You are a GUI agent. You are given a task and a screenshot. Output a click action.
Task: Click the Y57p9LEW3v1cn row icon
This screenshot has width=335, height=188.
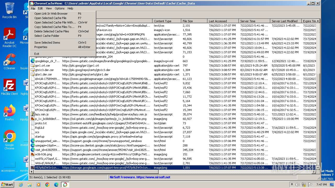tap(33, 168)
